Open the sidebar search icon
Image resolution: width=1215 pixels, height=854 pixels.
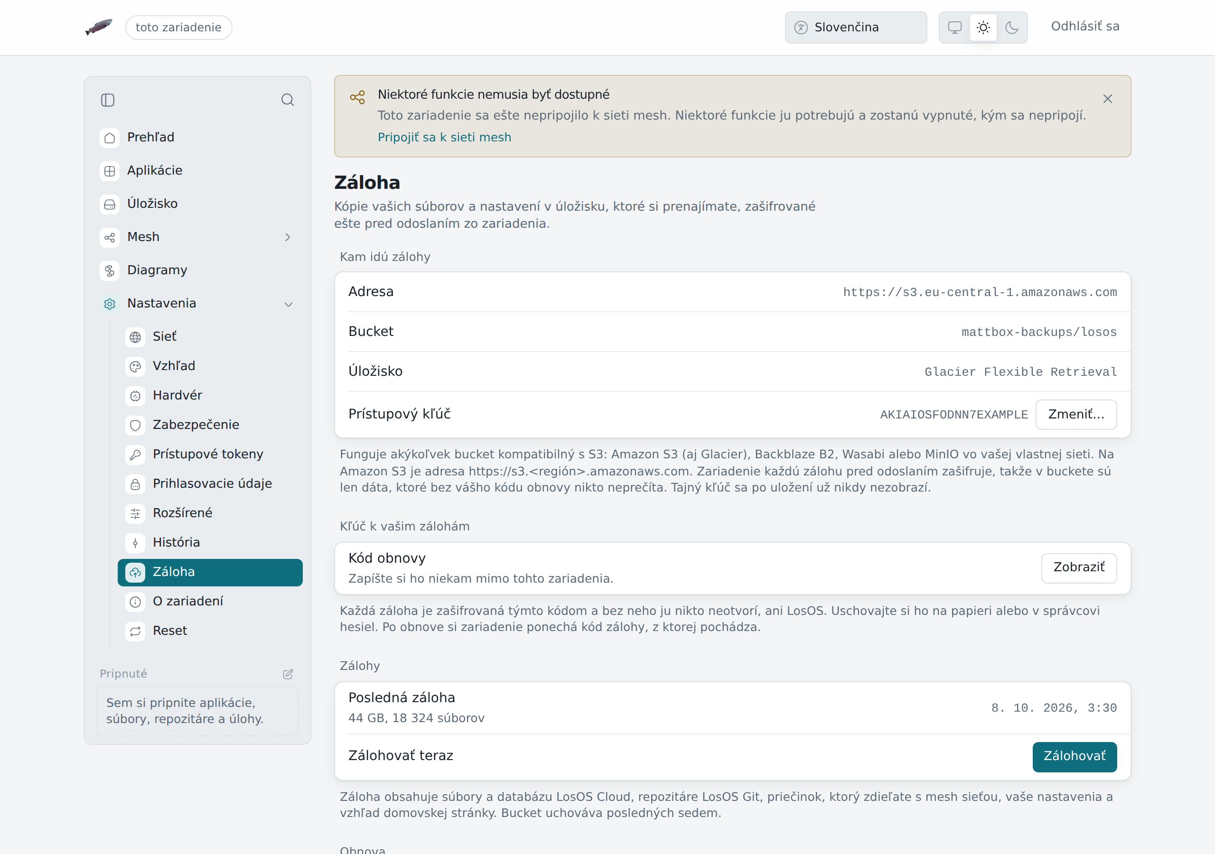coord(287,100)
